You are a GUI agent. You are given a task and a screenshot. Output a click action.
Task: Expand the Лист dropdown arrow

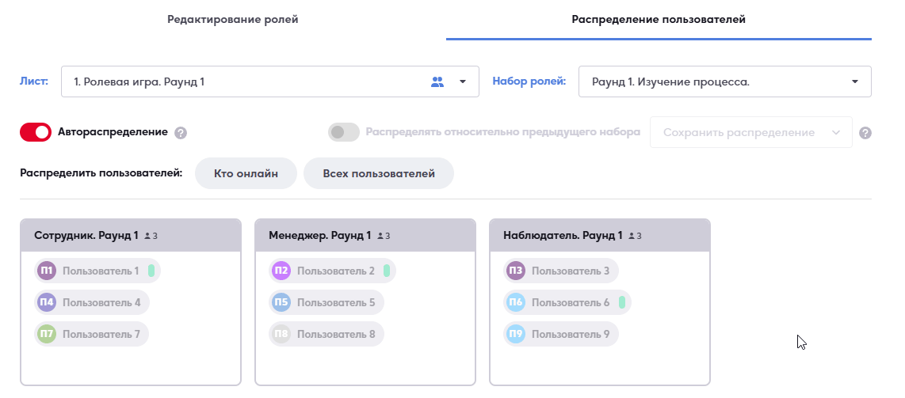point(463,81)
